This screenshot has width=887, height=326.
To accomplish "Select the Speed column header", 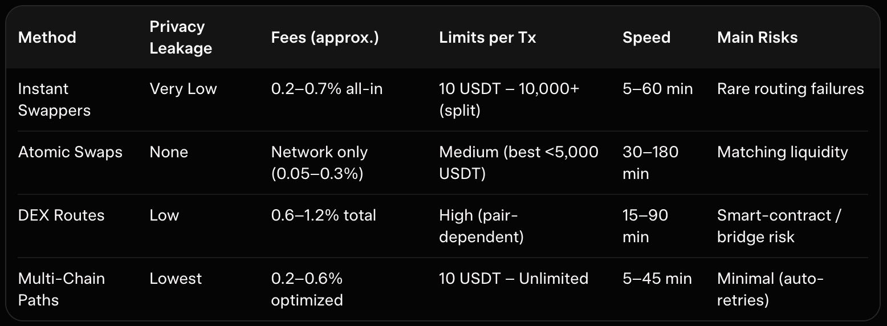I will pyautogui.click(x=646, y=38).
